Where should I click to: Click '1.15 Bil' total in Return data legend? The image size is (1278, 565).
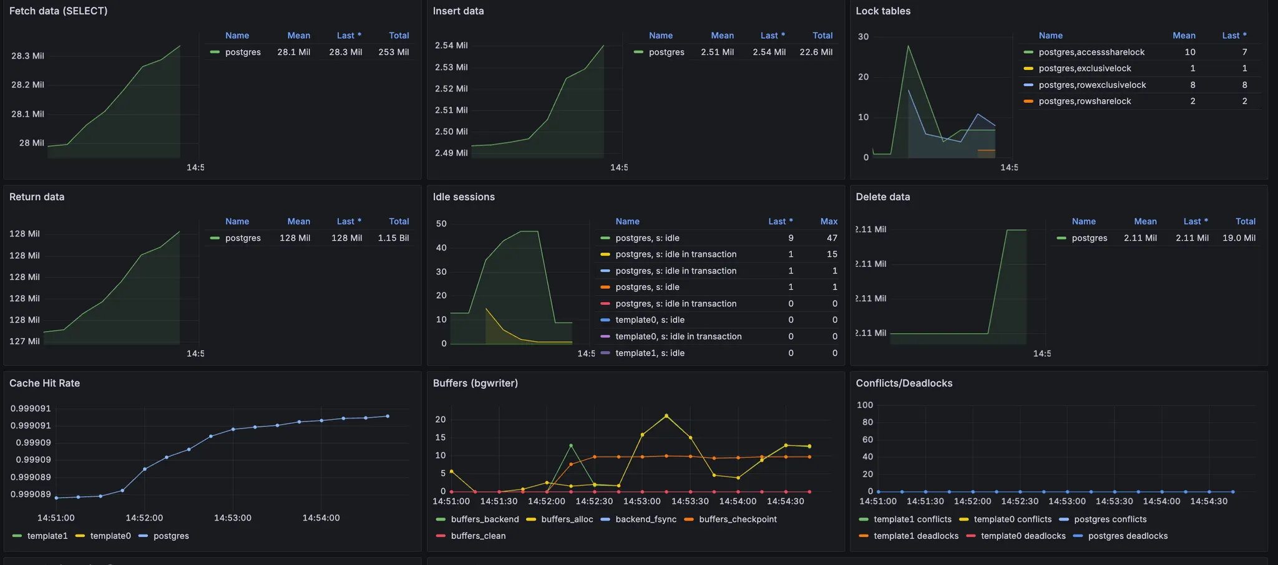point(393,238)
